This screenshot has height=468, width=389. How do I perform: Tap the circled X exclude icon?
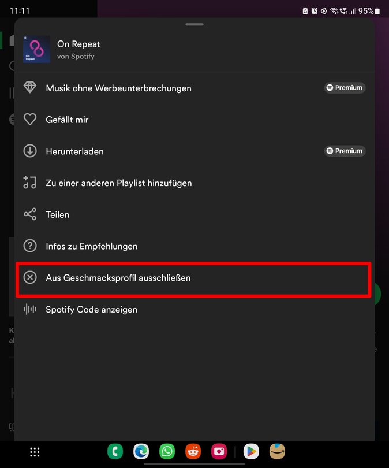pos(30,278)
